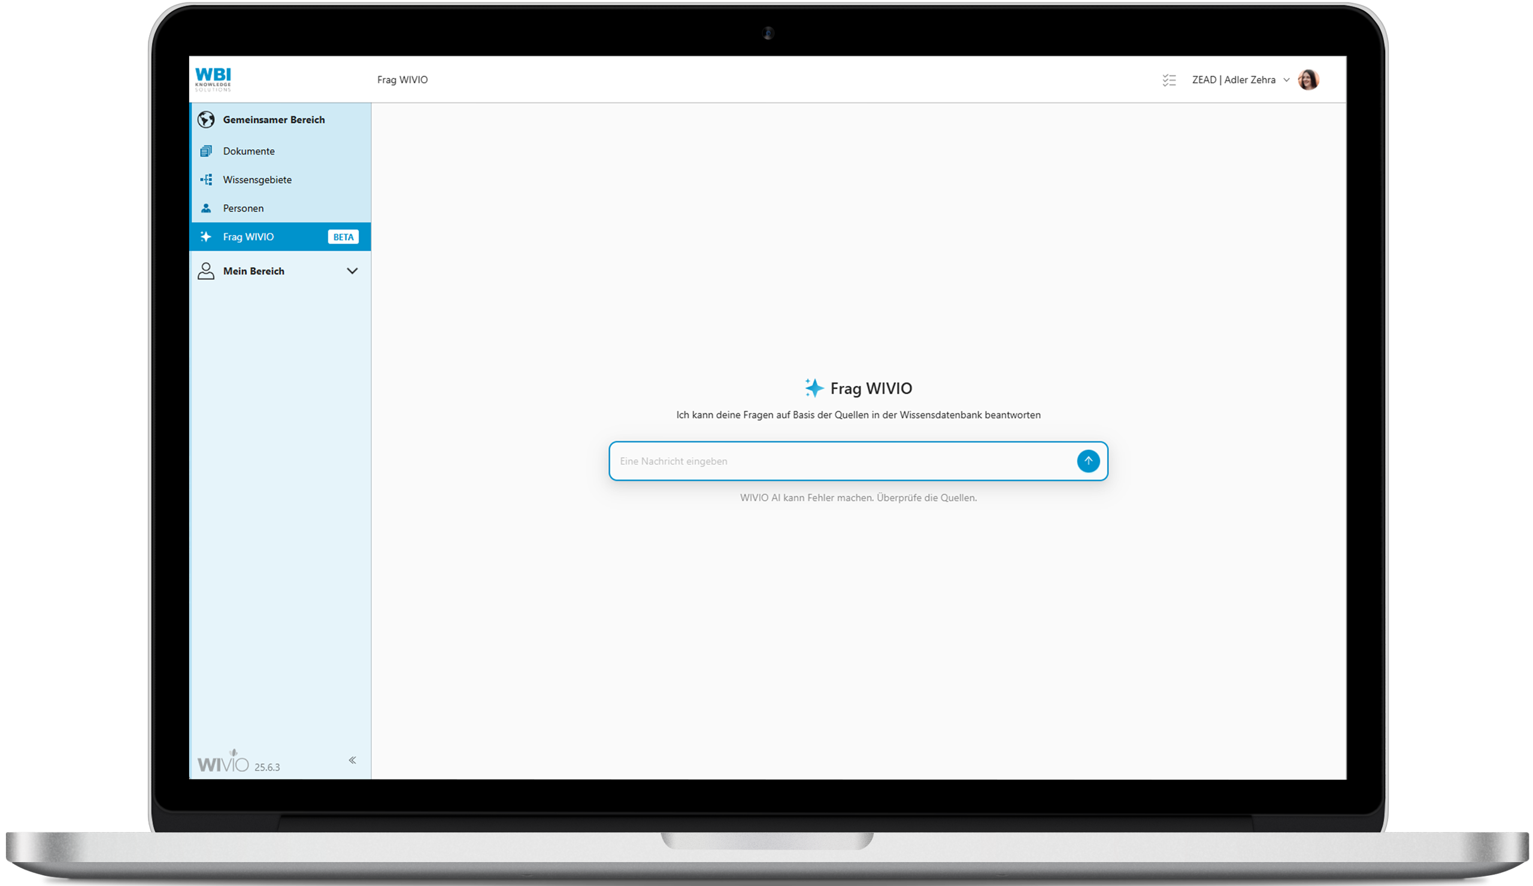Select Personen in the sidebar
Screen dimensions: 1533x886
pos(243,208)
